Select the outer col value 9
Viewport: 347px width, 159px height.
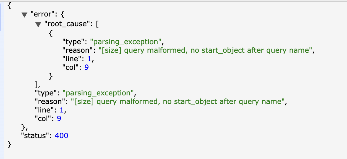59,119
